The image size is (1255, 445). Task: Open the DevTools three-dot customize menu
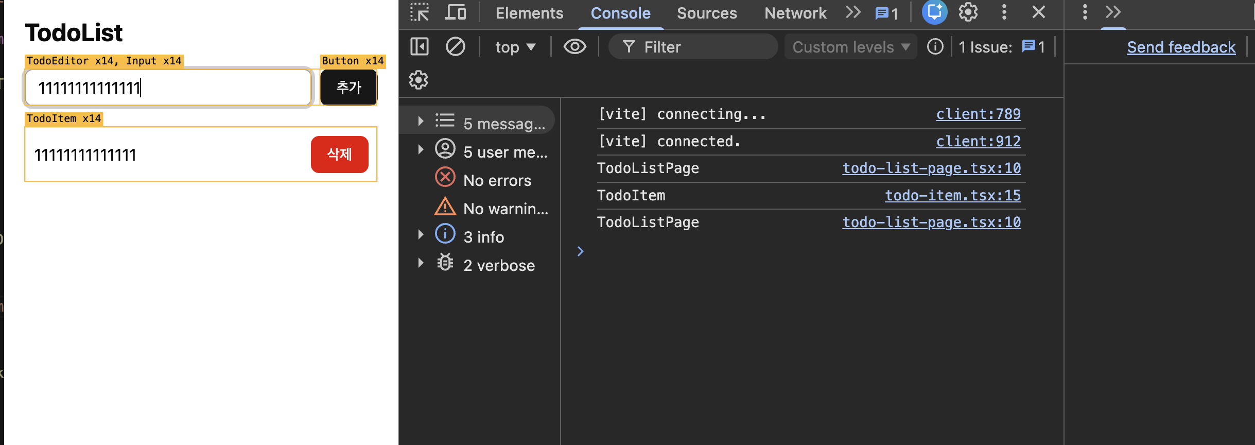1004,12
